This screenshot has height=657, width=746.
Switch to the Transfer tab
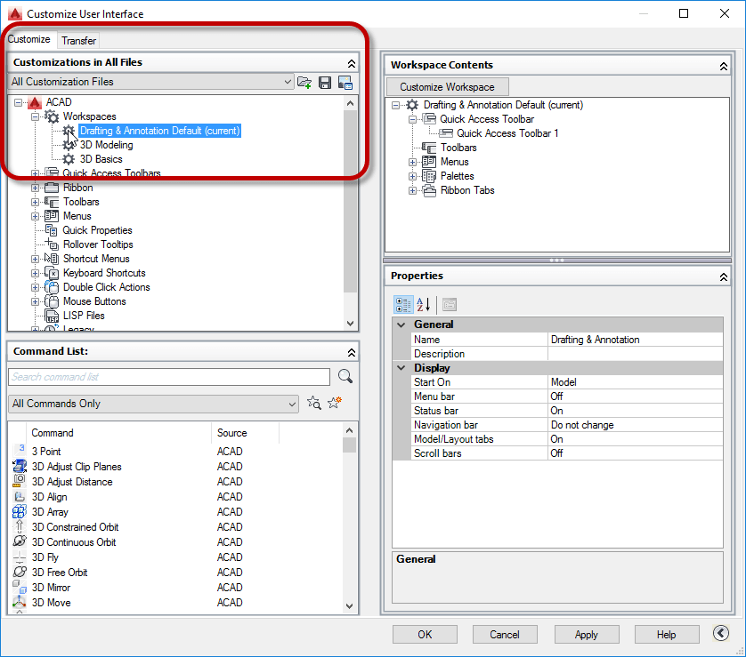click(x=78, y=40)
